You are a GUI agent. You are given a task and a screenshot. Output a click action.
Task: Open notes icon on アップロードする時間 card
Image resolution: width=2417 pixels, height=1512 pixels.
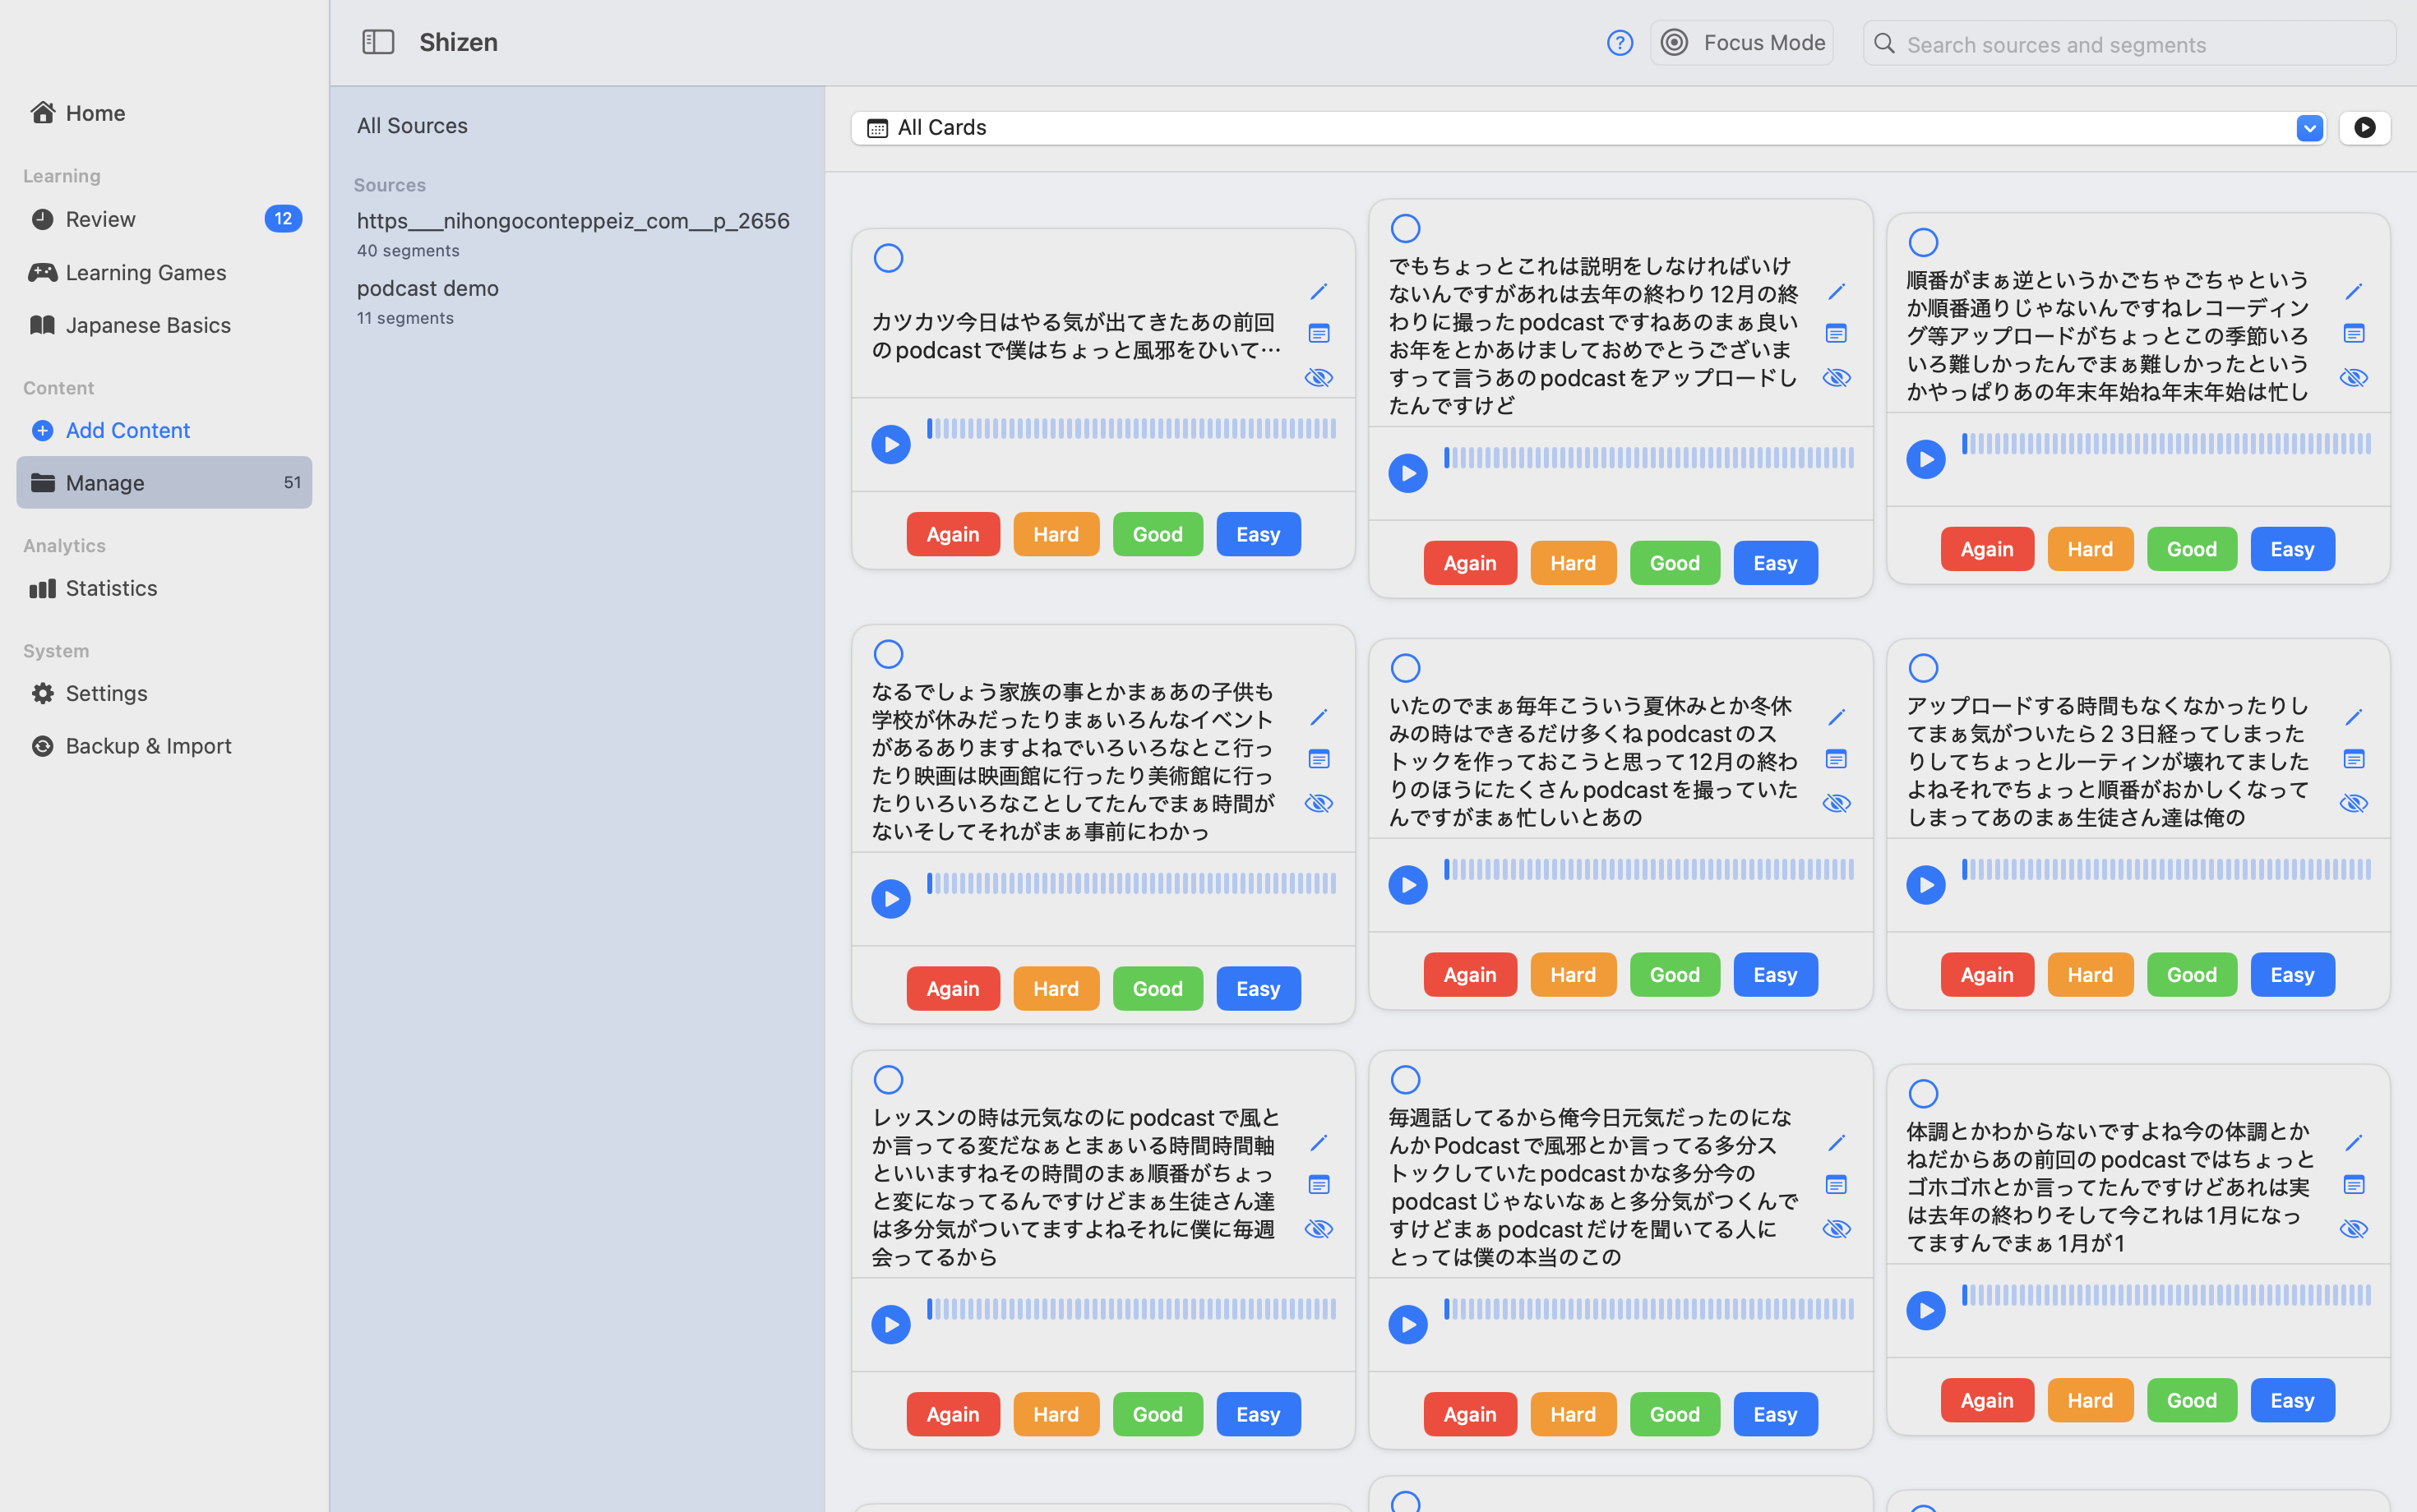tap(2353, 760)
